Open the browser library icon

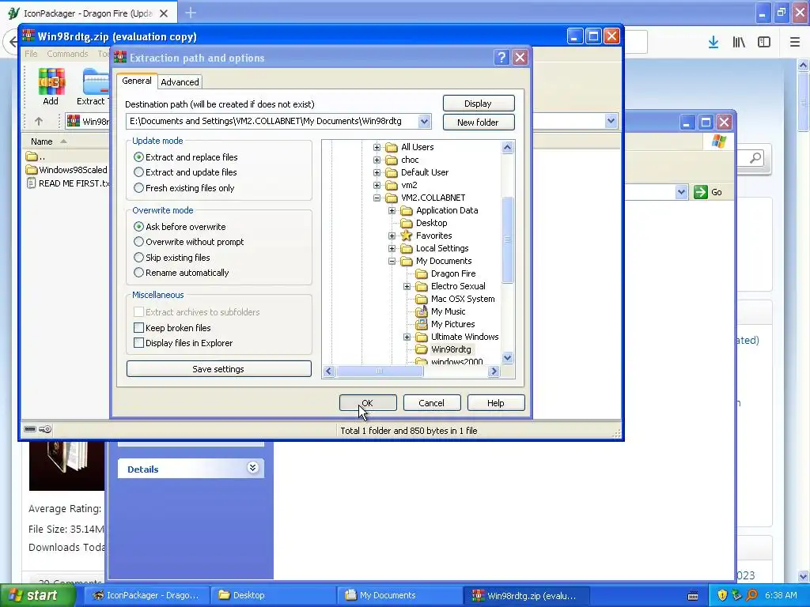[x=739, y=43]
